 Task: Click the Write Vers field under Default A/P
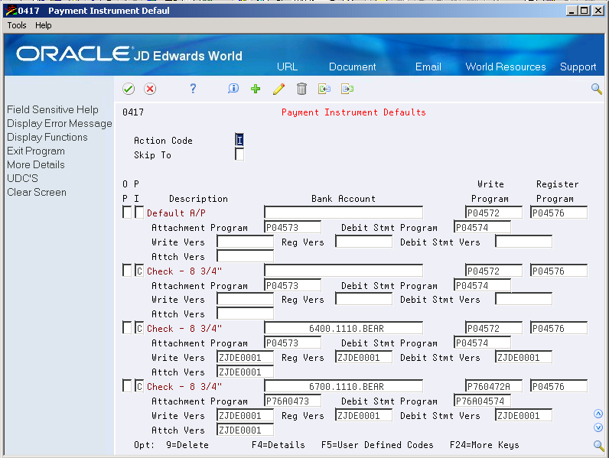pos(245,242)
